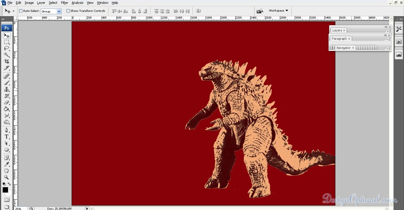Align top edges of layers

point(114,11)
